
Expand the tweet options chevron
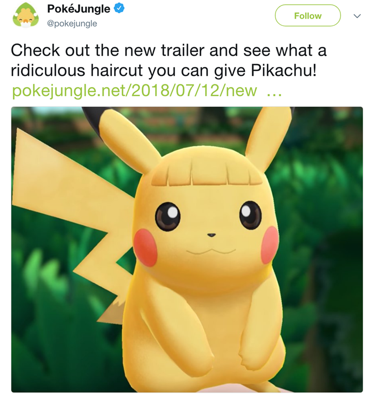point(357,16)
